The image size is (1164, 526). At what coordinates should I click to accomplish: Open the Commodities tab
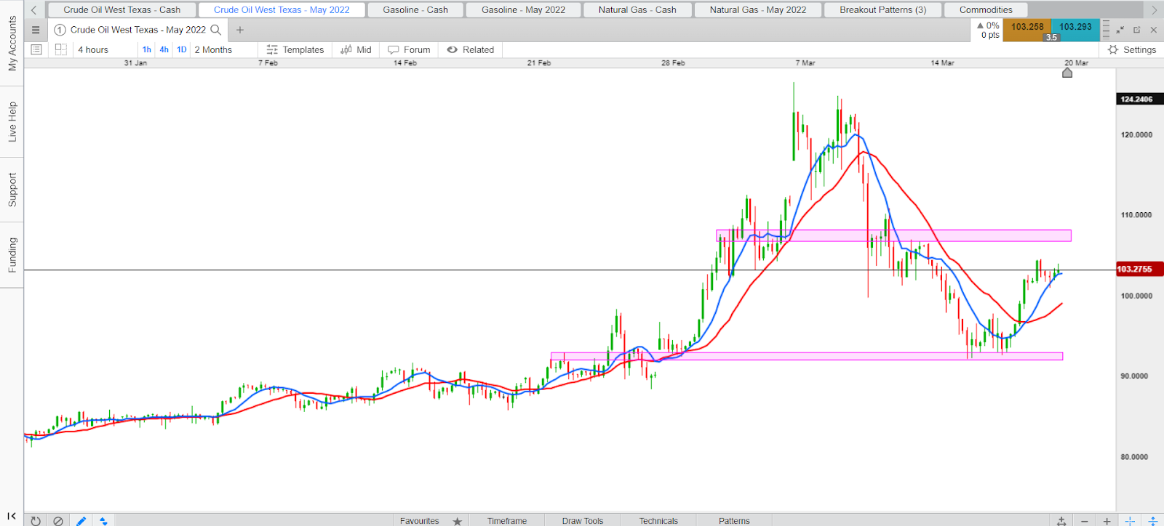(x=986, y=10)
